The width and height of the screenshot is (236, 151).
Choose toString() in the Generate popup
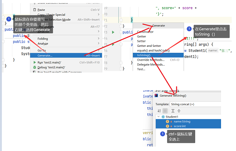pos(158,55)
